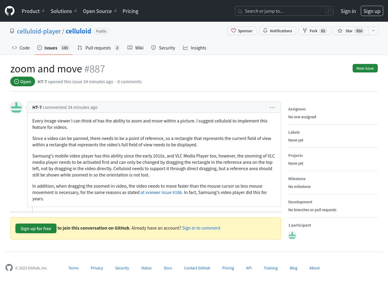Screen dimensions: 388x286
Task: Open Privacy footer link
Action: (x=97, y=268)
